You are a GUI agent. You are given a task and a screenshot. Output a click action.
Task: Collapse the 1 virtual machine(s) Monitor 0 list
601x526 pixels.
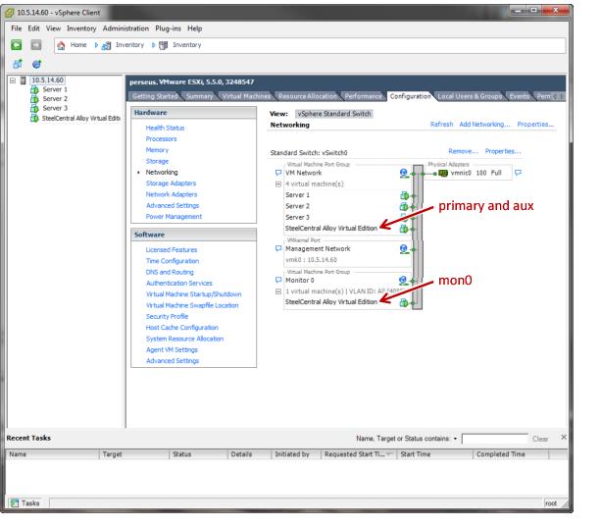coord(278,291)
